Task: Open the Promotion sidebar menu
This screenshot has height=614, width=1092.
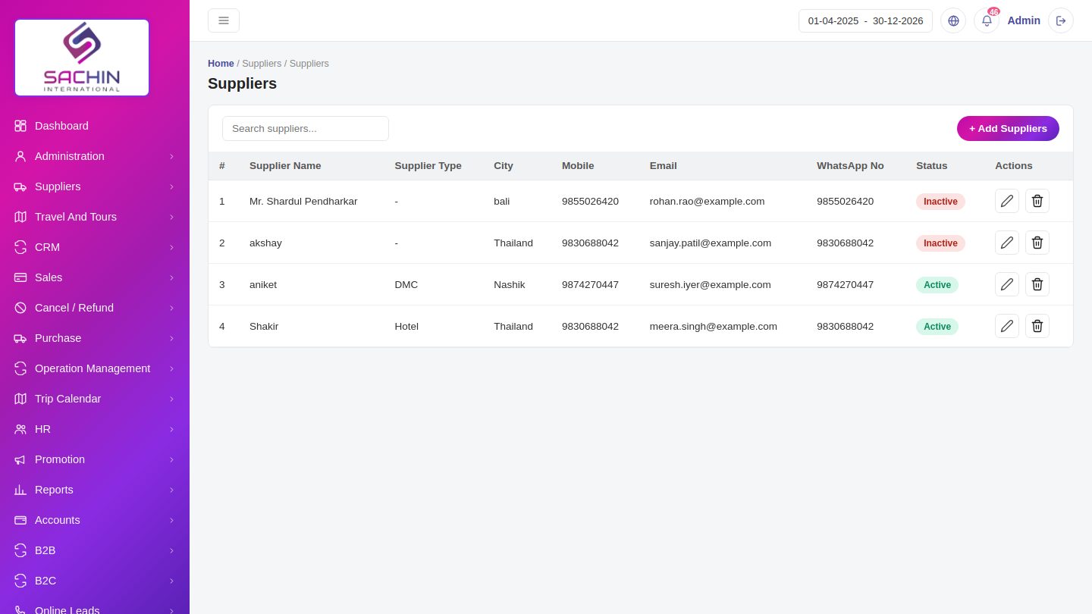Action: click(95, 459)
